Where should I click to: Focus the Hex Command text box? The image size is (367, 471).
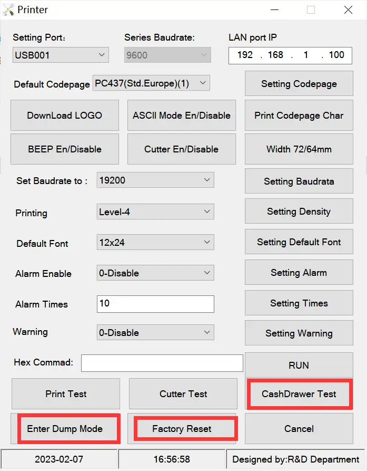click(162, 363)
